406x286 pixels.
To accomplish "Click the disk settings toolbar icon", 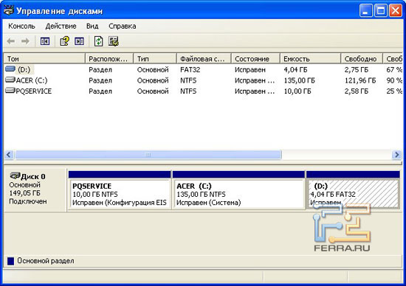I will click(114, 41).
